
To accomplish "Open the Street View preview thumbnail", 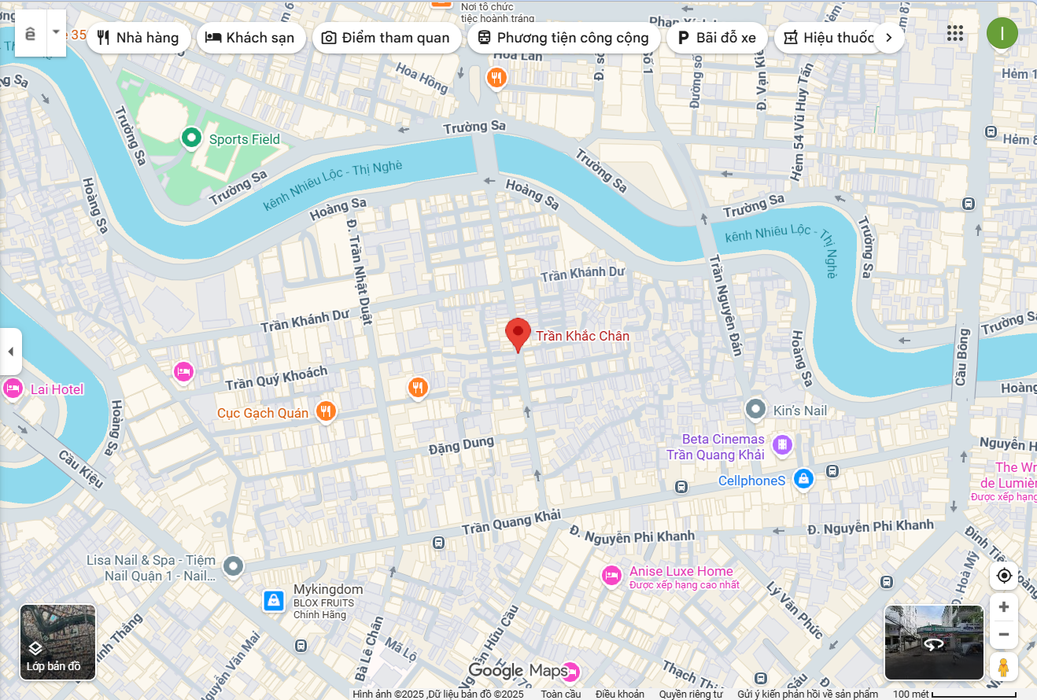I will point(934,643).
